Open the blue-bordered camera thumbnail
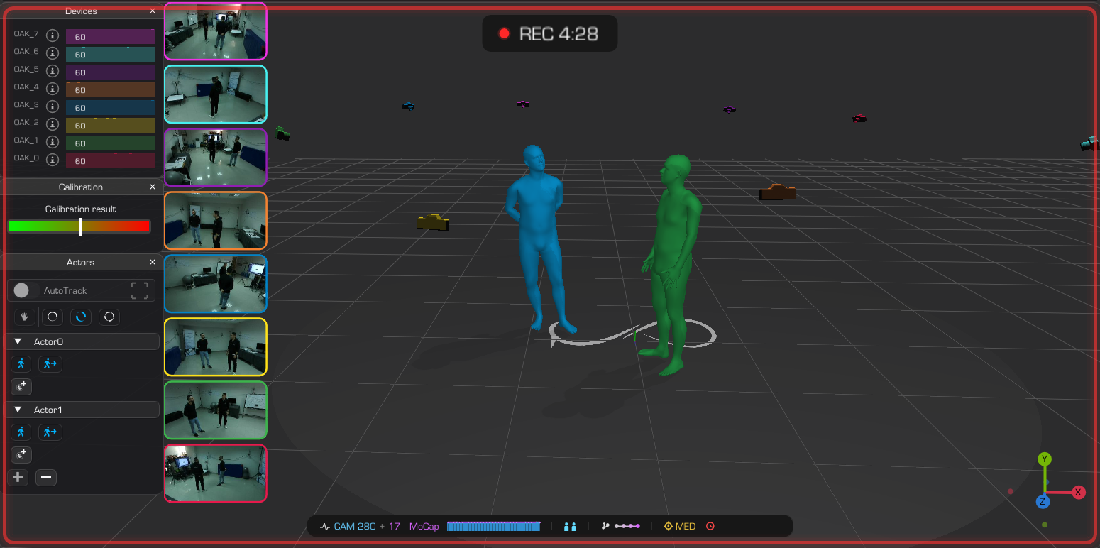The height and width of the screenshot is (548, 1100). pyautogui.click(x=216, y=284)
